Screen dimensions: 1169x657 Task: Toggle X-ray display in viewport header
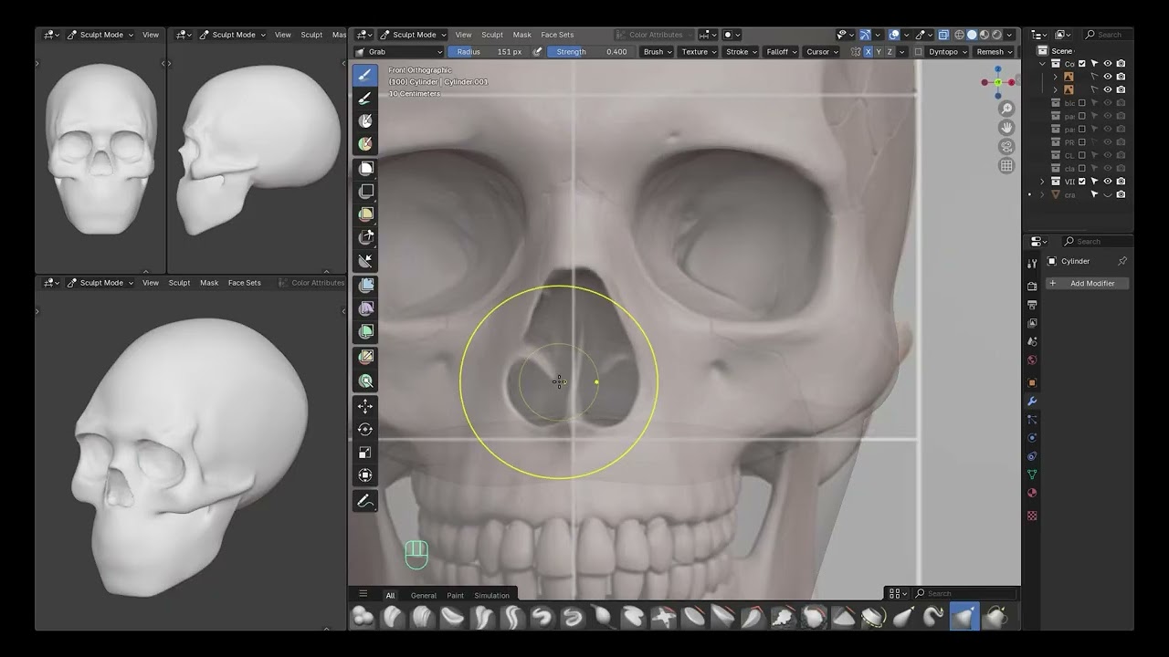(943, 35)
